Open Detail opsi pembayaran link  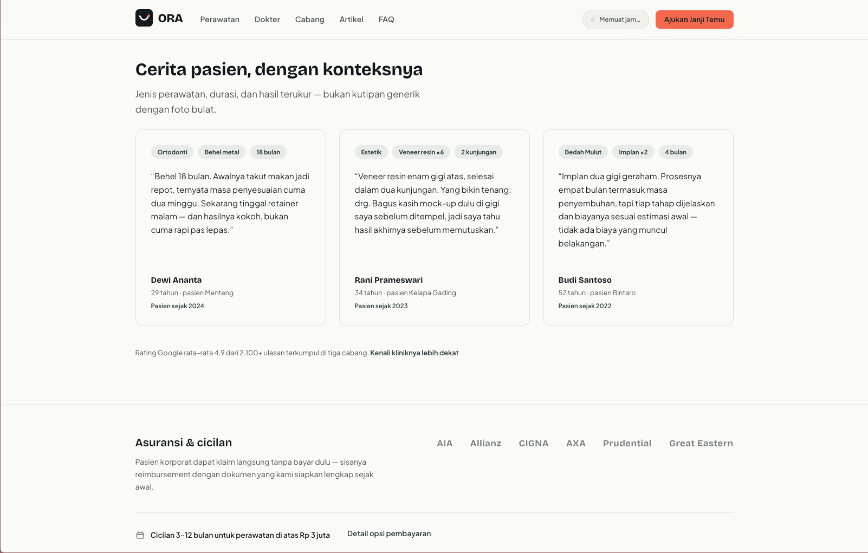coord(389,534)
